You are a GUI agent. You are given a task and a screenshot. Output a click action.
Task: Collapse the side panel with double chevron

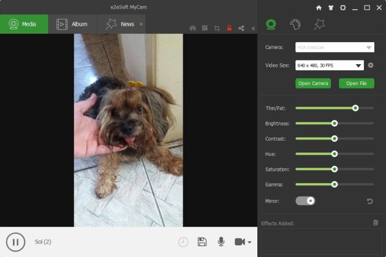(x=253, y=28)
